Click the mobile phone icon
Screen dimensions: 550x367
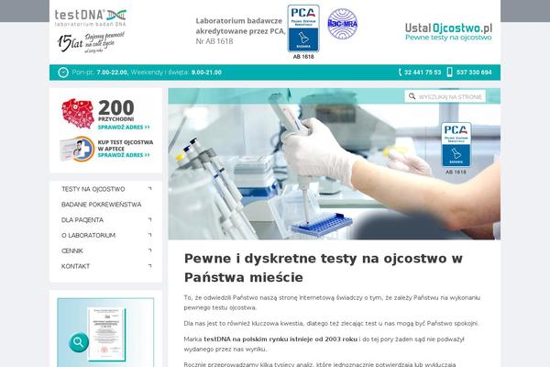click(449, 72)
